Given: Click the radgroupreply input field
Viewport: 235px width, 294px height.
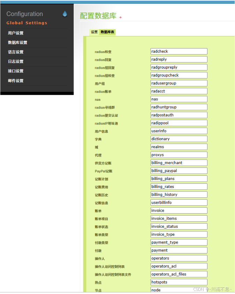Looking at the screenshot, I should click(179, 67).
